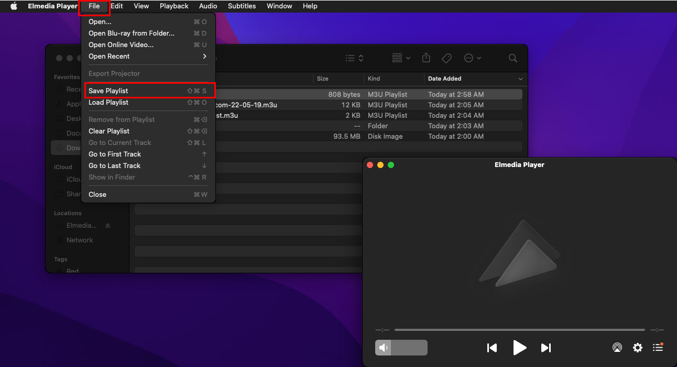Open Finder's more actions ellipsis menu
Screen dimensions: 677x367
472,58
